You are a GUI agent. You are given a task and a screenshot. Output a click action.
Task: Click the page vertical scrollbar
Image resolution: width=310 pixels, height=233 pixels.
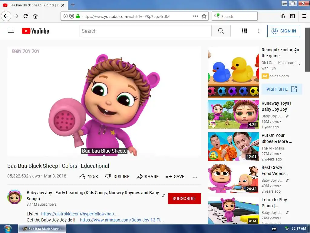[307, 49]
